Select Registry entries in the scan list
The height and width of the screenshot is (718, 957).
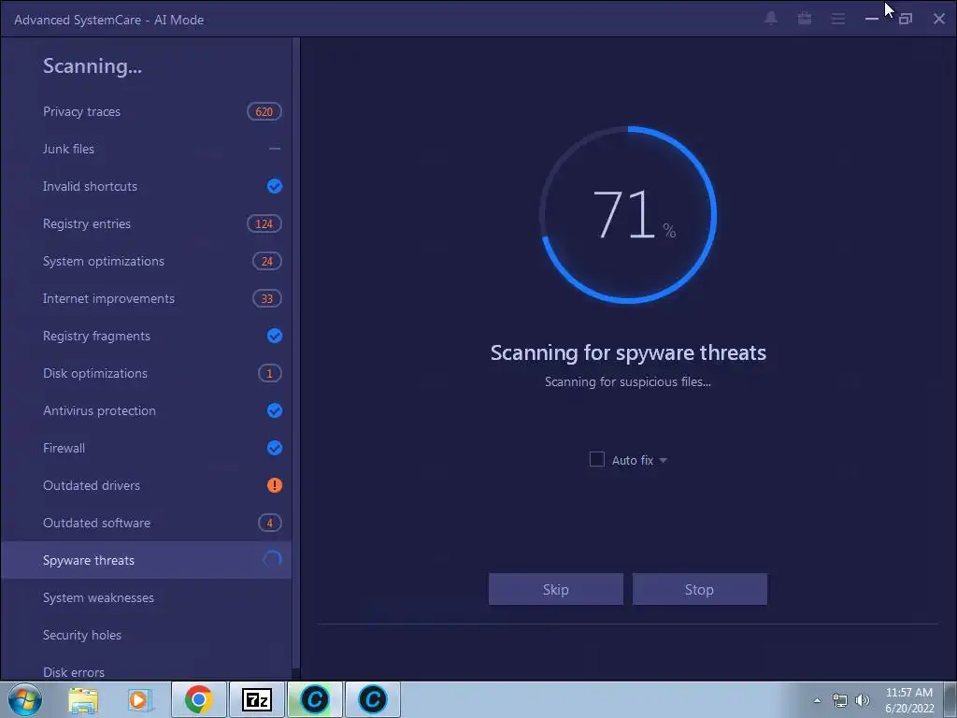(x=147, y=224)
